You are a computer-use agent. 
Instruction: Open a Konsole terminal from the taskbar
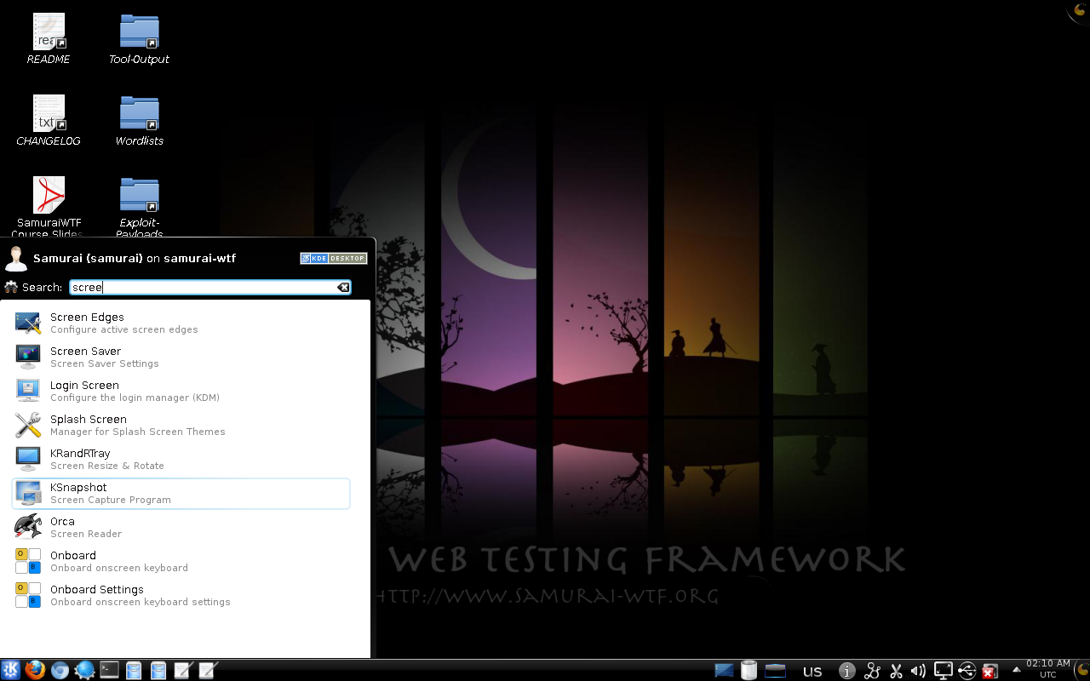(109, 670)
